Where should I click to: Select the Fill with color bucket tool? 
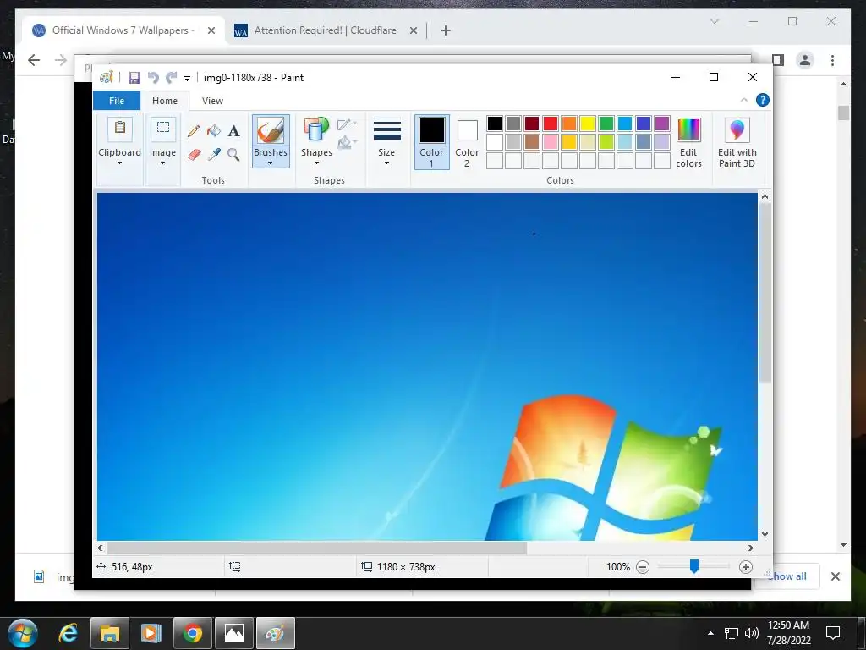[x=214, y=131]
